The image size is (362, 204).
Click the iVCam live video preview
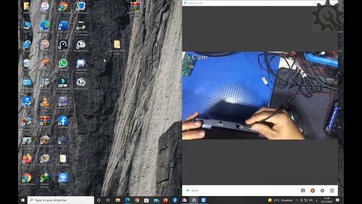(260, 95)
